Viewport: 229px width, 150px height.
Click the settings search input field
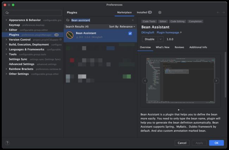point(33,13)
